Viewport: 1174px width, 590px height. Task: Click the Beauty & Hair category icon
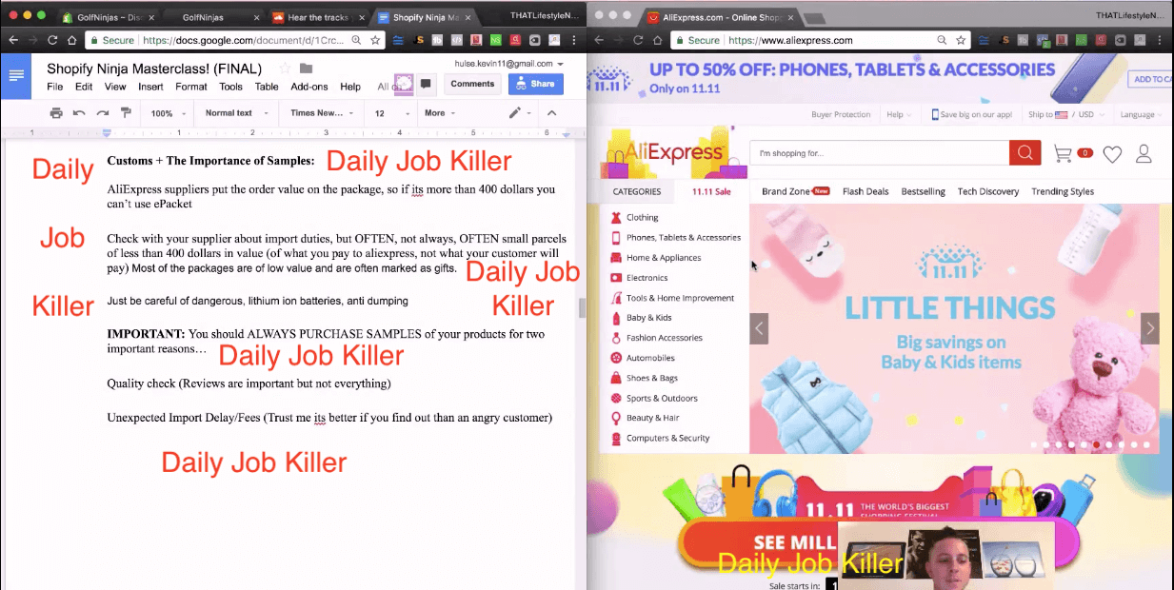616,418
